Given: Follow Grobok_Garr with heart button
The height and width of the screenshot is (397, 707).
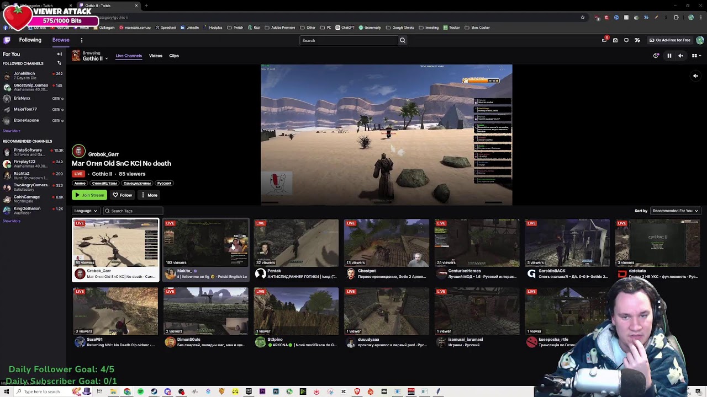Looking at the screenshot, I should [122, 195].
